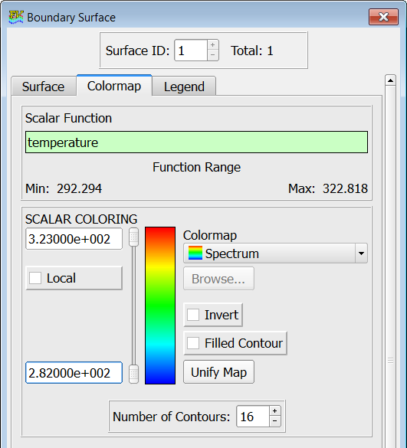The image size is (407, 448).
Task: Decrement the Surface ID value
Action: tap(212, 55)
